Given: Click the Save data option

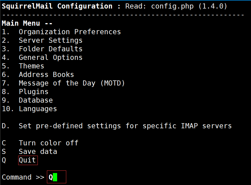Looking at the screenshot, I should click(x=38, y=152).
